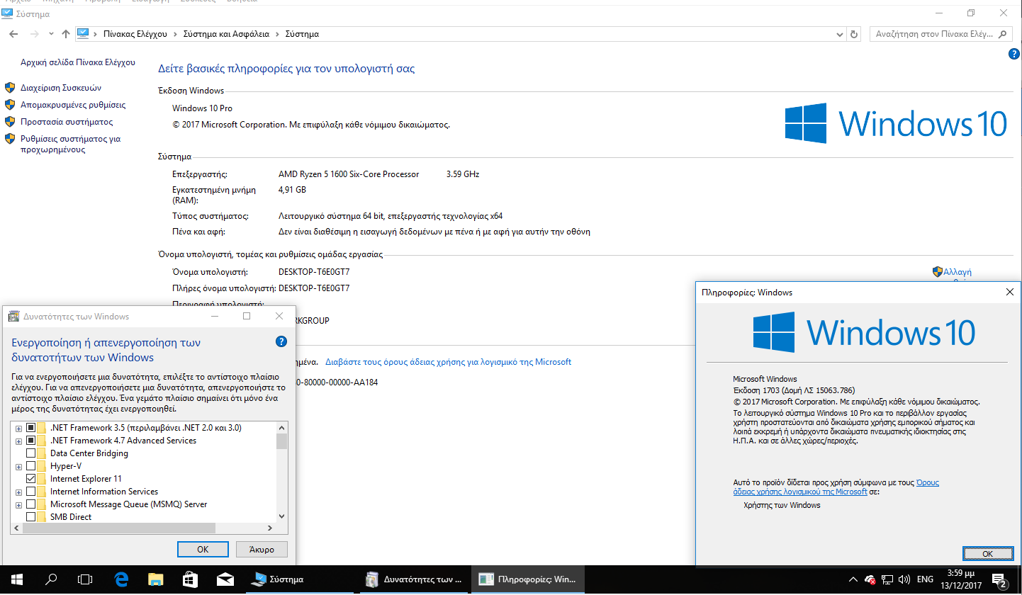
Task: Switch to Σύστημα taskbar window
Action: click(300, 579)
